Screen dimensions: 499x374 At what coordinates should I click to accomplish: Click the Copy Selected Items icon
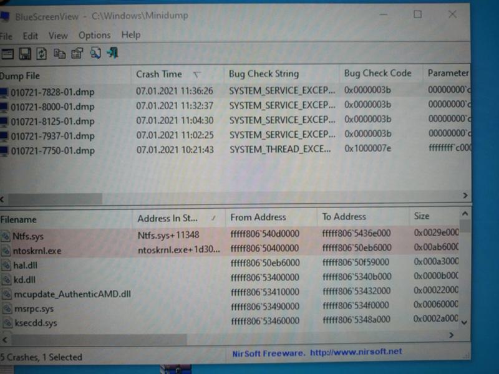pyautogui.click(x=60, y=54)
